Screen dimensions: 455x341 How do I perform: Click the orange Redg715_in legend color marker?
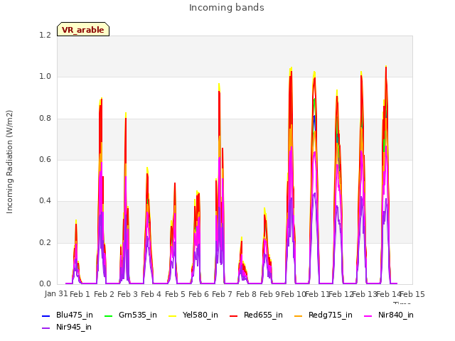click(299, 315)
